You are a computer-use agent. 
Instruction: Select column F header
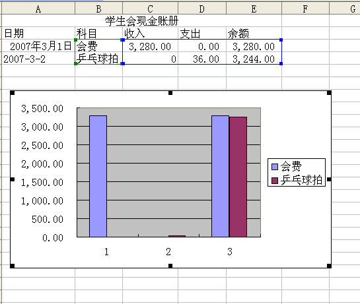(x=305, y=9)
